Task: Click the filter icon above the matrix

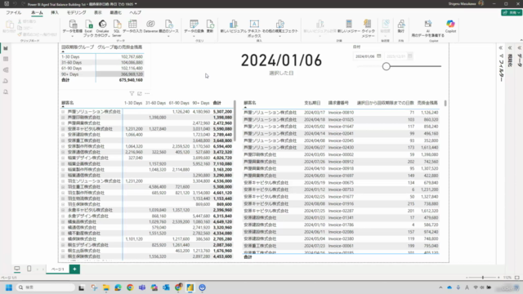Action: 132,94
